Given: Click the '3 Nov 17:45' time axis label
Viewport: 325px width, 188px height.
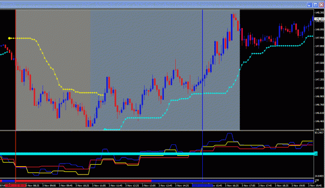Looking at the screenshot, I should tap(265, 186).
